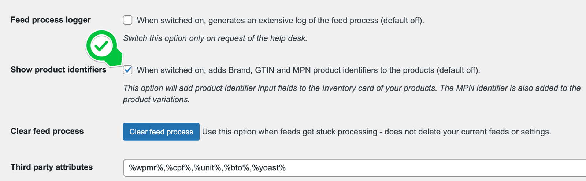Place cursor at %yoast% in attributes field

pos(269,168)
